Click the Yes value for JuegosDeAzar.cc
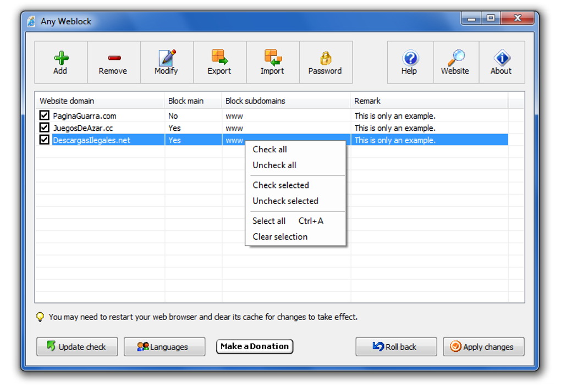The width and height of the screenshot is (561, 387). tap(174, 128)
